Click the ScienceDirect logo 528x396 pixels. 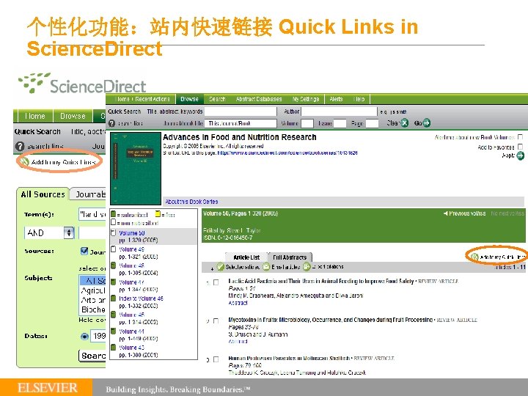tap(82, 83)
